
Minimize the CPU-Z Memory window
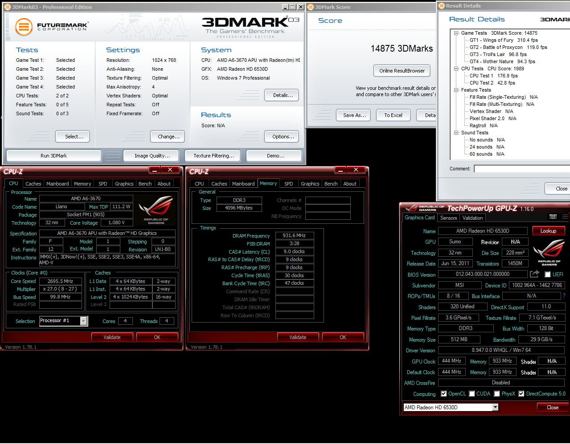click(x=340, y=170)
